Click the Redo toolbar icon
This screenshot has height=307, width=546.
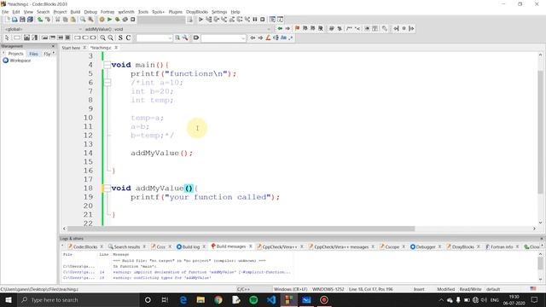pos(48,20)
